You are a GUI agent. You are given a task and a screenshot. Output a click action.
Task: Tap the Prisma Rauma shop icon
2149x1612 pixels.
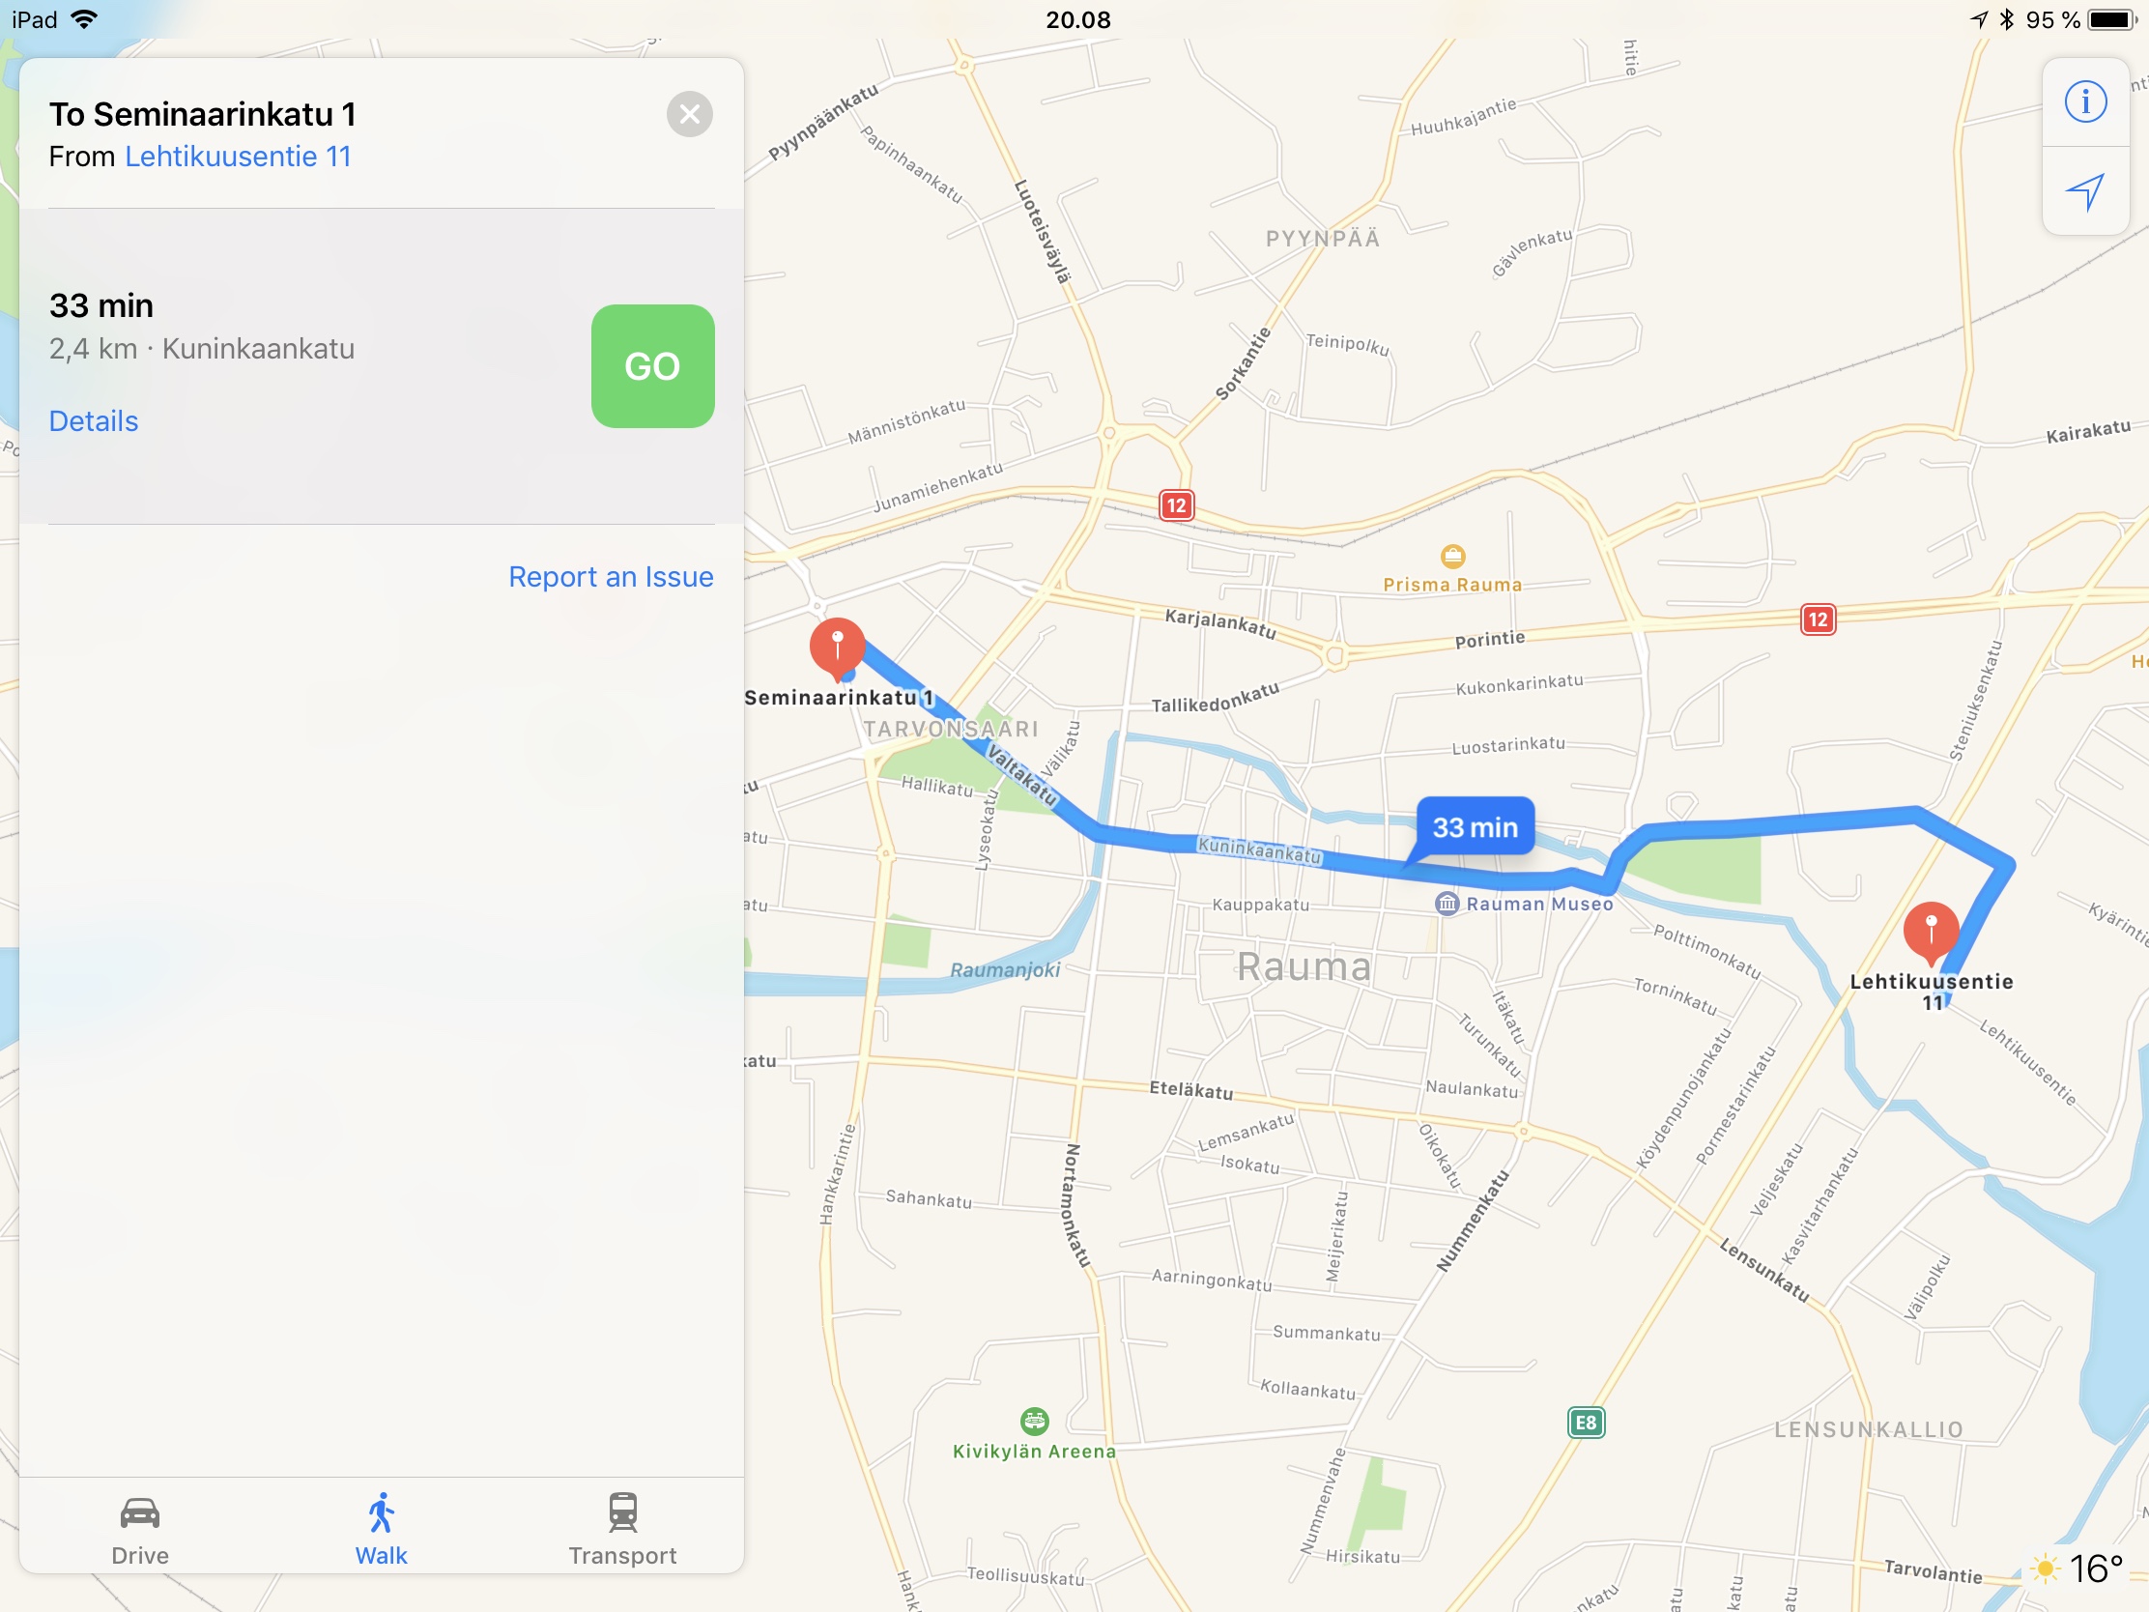pyautogui.click(x=1452, y=556)
